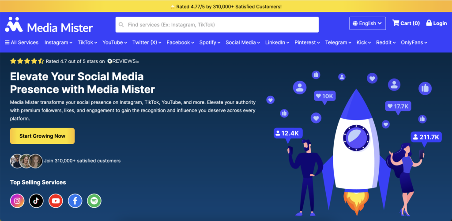The height and width of the screenshot is (221, 452).
Task: Expand the Twitter (X) menu
Action: click(x=147, y=42)
